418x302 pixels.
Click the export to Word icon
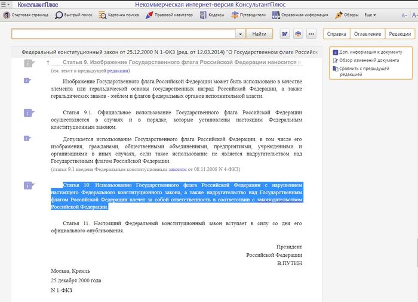(284, 34)
